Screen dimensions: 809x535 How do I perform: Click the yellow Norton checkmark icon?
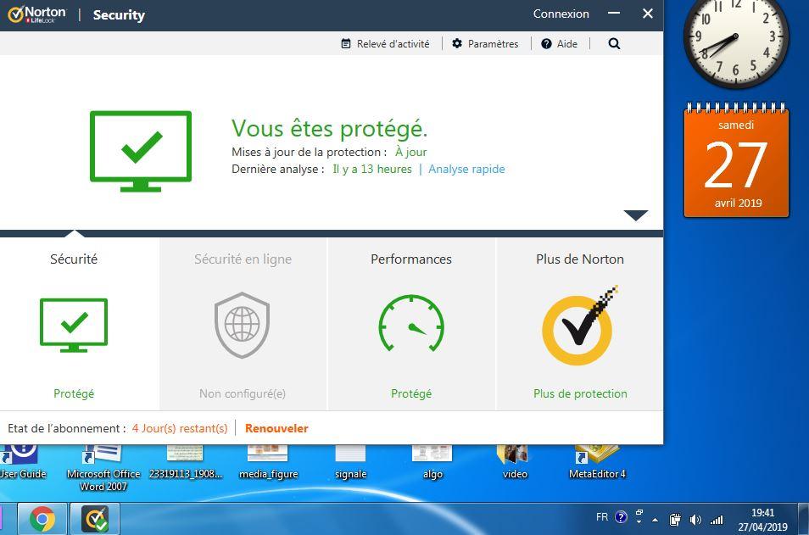579,326
